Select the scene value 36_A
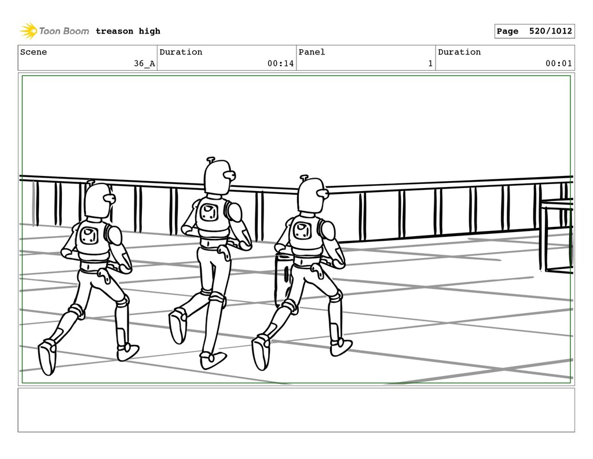Screen dimensions: 593x459 (x=144, y=64)
